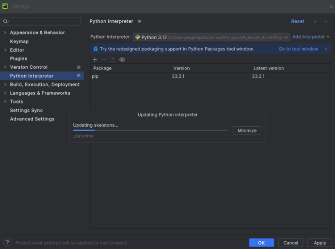
Task: Click the OK button
Action: coord(261,243)
